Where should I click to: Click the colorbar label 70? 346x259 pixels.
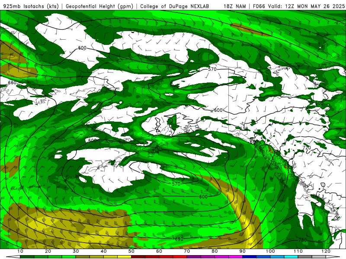[x=187, y=251]
